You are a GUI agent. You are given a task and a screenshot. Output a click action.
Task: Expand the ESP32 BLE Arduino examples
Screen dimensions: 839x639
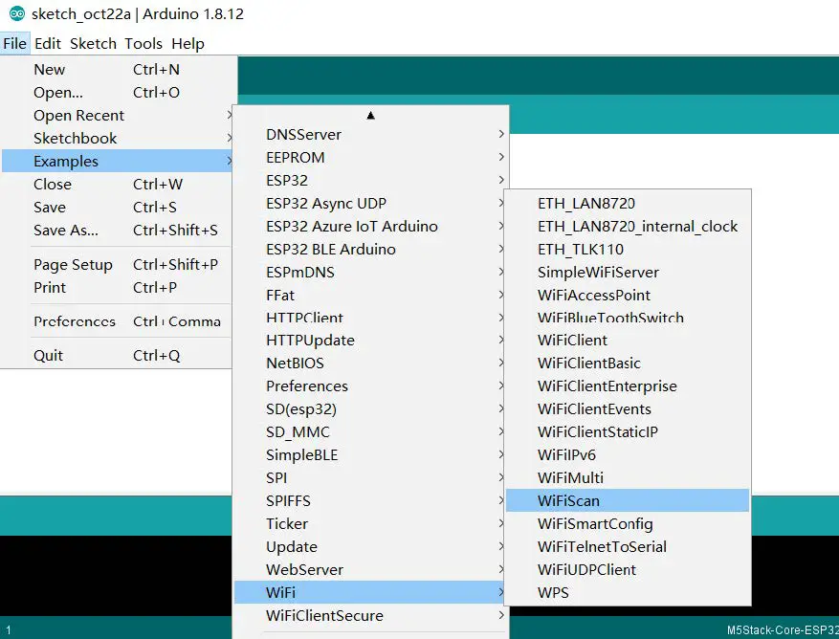tap(371, 250)
